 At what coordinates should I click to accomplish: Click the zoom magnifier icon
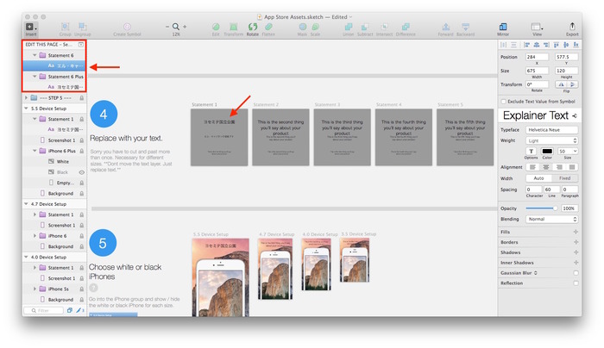[x=176, y=27]
